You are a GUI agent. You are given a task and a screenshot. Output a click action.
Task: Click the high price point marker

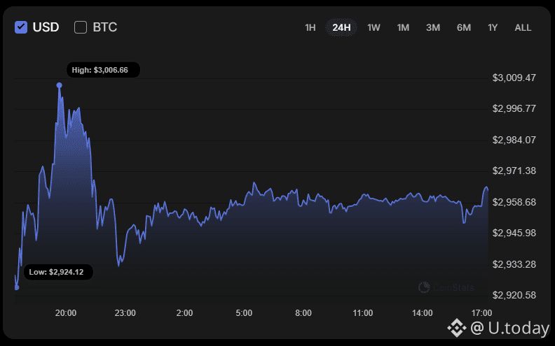click(60, 85)
